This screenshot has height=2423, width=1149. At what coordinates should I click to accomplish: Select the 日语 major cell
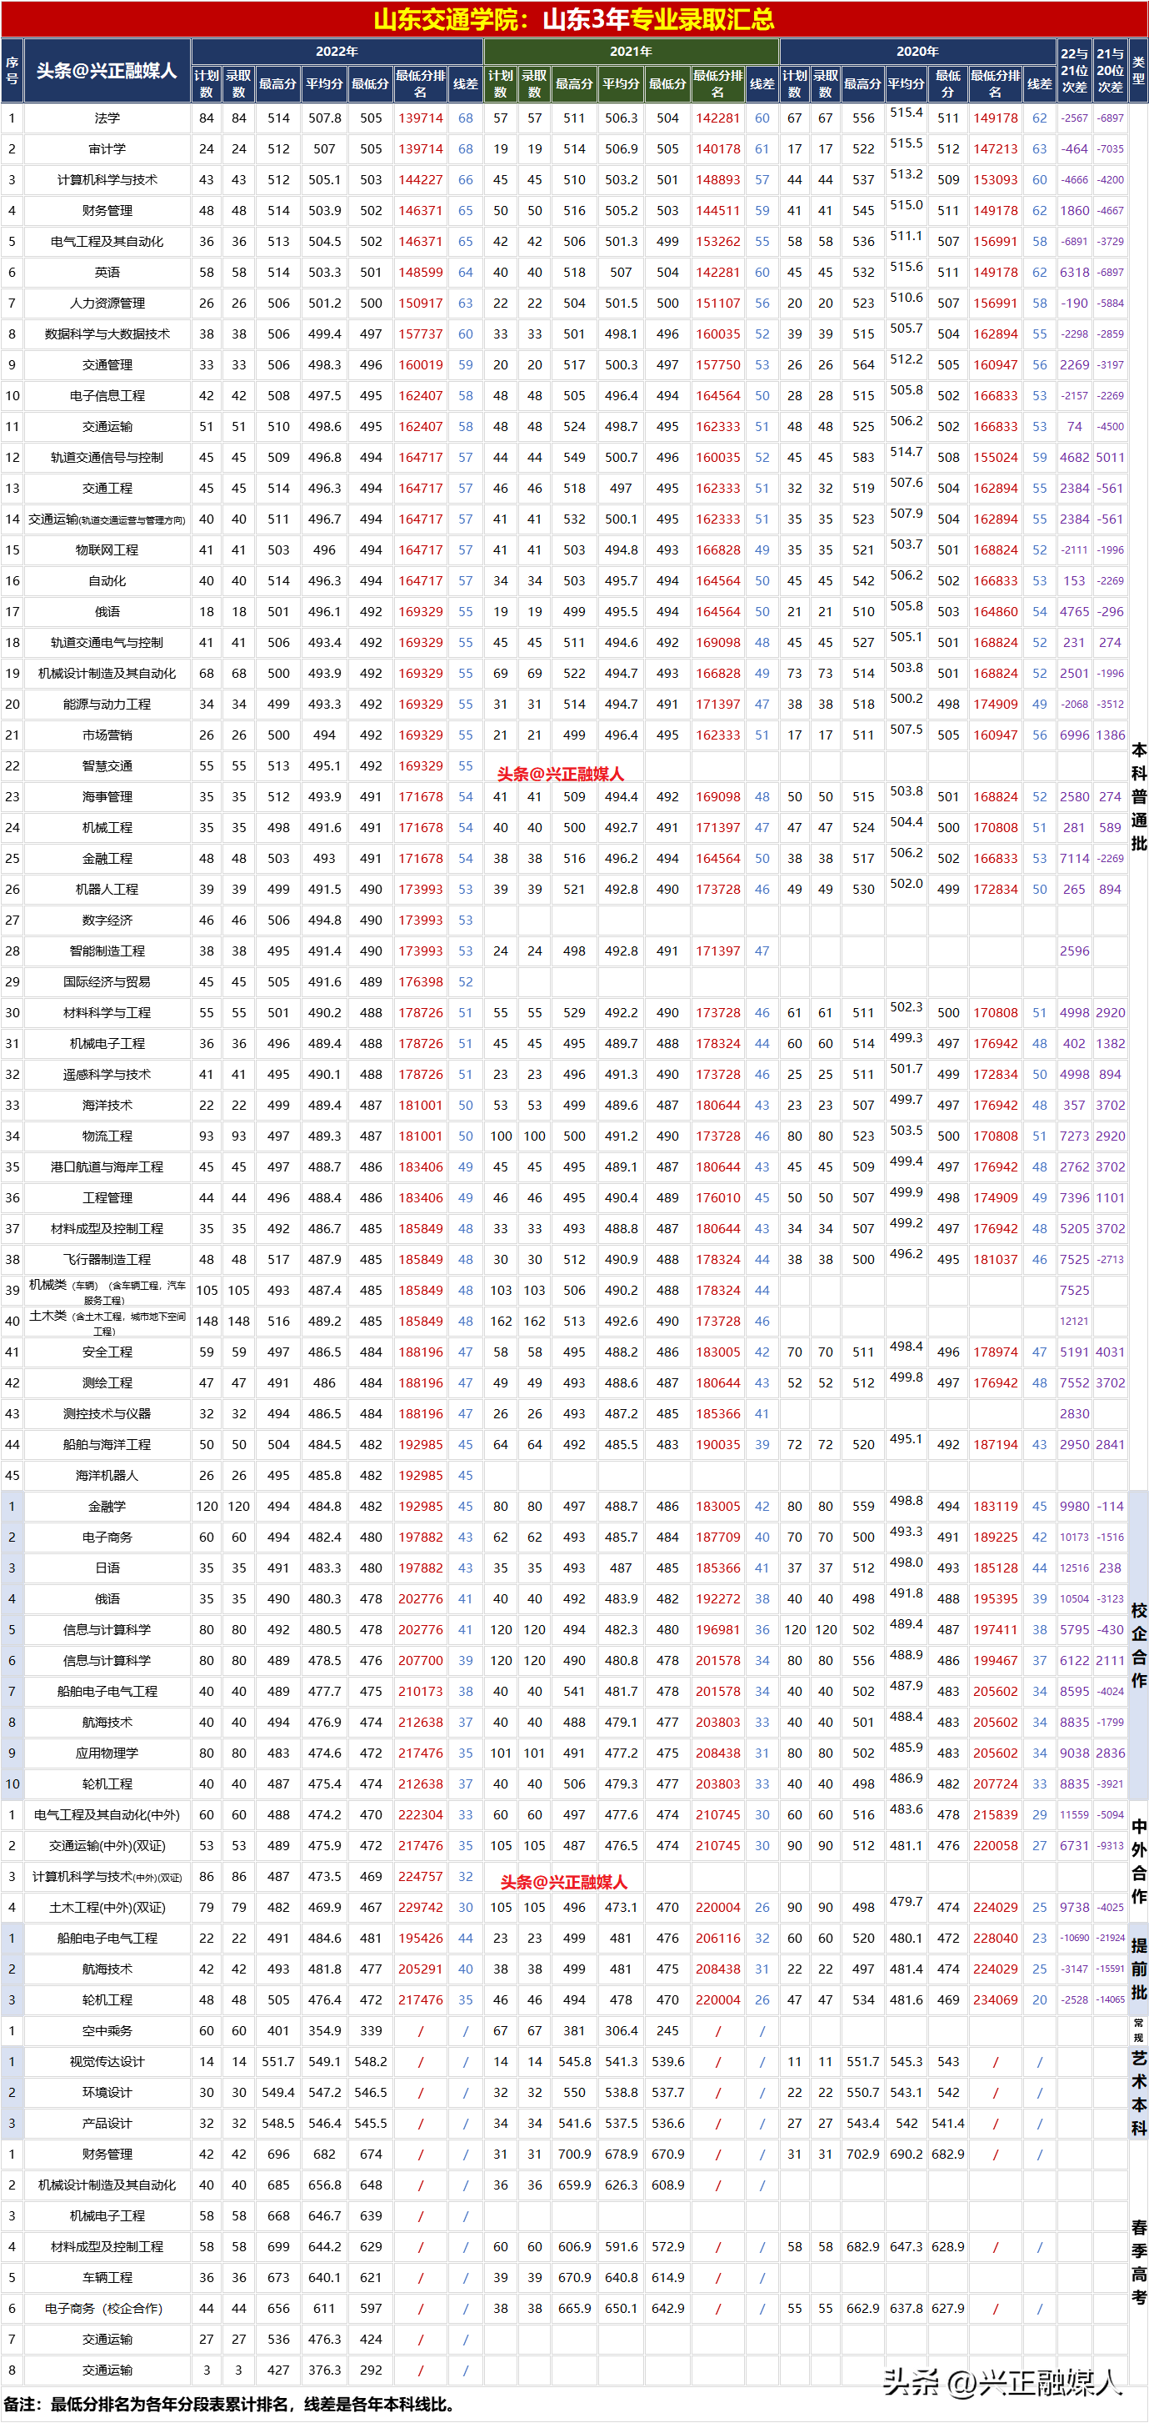click(107, 1569)
